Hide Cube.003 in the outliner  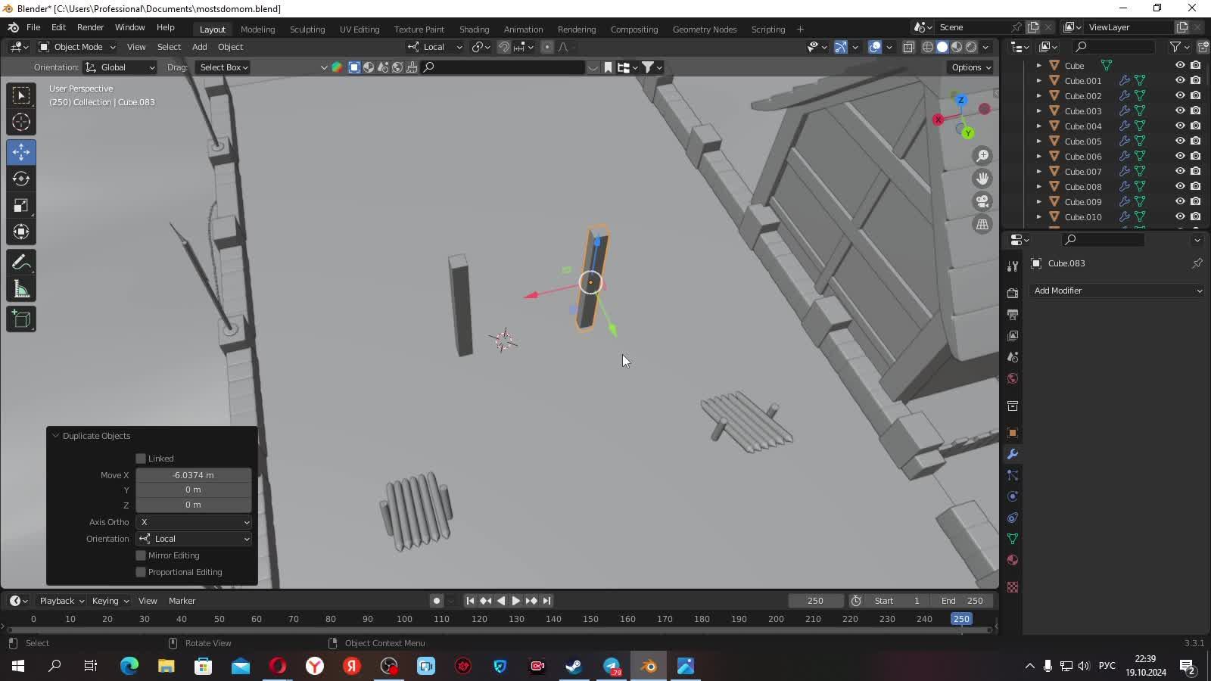tap(1179, 110)
